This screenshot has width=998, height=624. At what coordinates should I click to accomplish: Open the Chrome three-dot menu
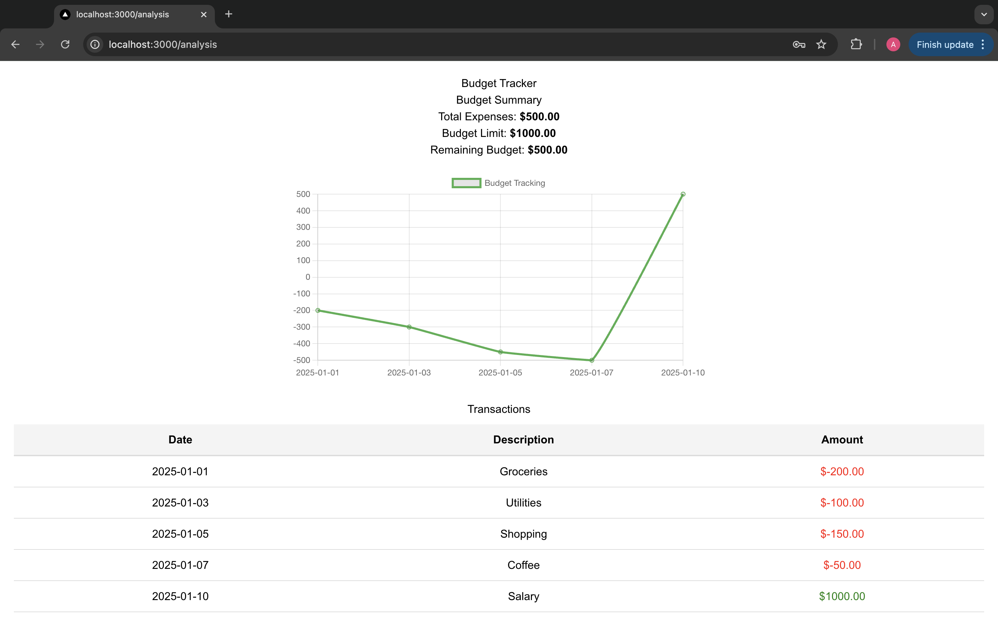point(983,45)
